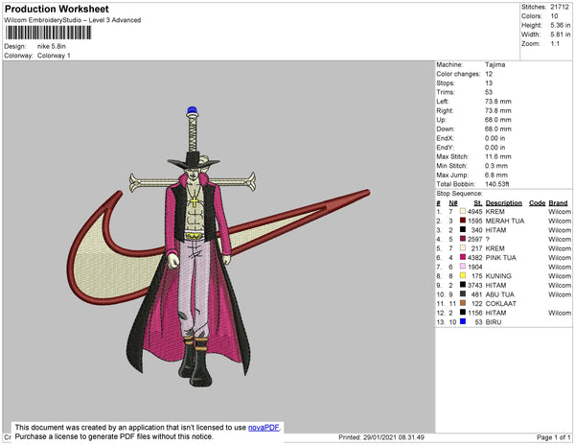Viewport: 575px width, 445px height.
Task: Select the HITAM swatch with 1156 stitches
Action: pos(463,313)
